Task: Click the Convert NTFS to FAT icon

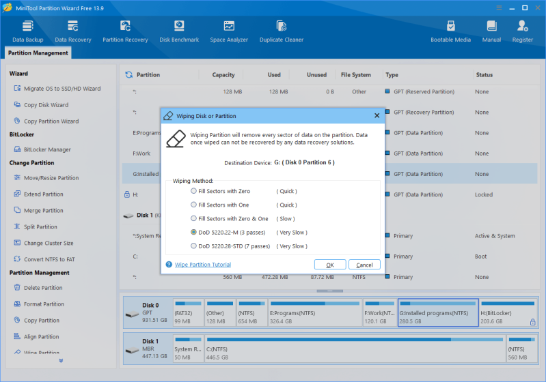Action: click(x=17, y=259)
